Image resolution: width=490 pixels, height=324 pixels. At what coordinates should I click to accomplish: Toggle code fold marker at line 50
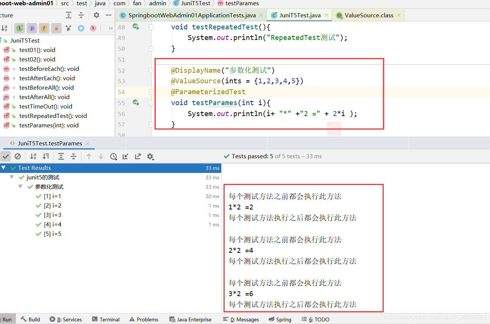pos(151,49)
